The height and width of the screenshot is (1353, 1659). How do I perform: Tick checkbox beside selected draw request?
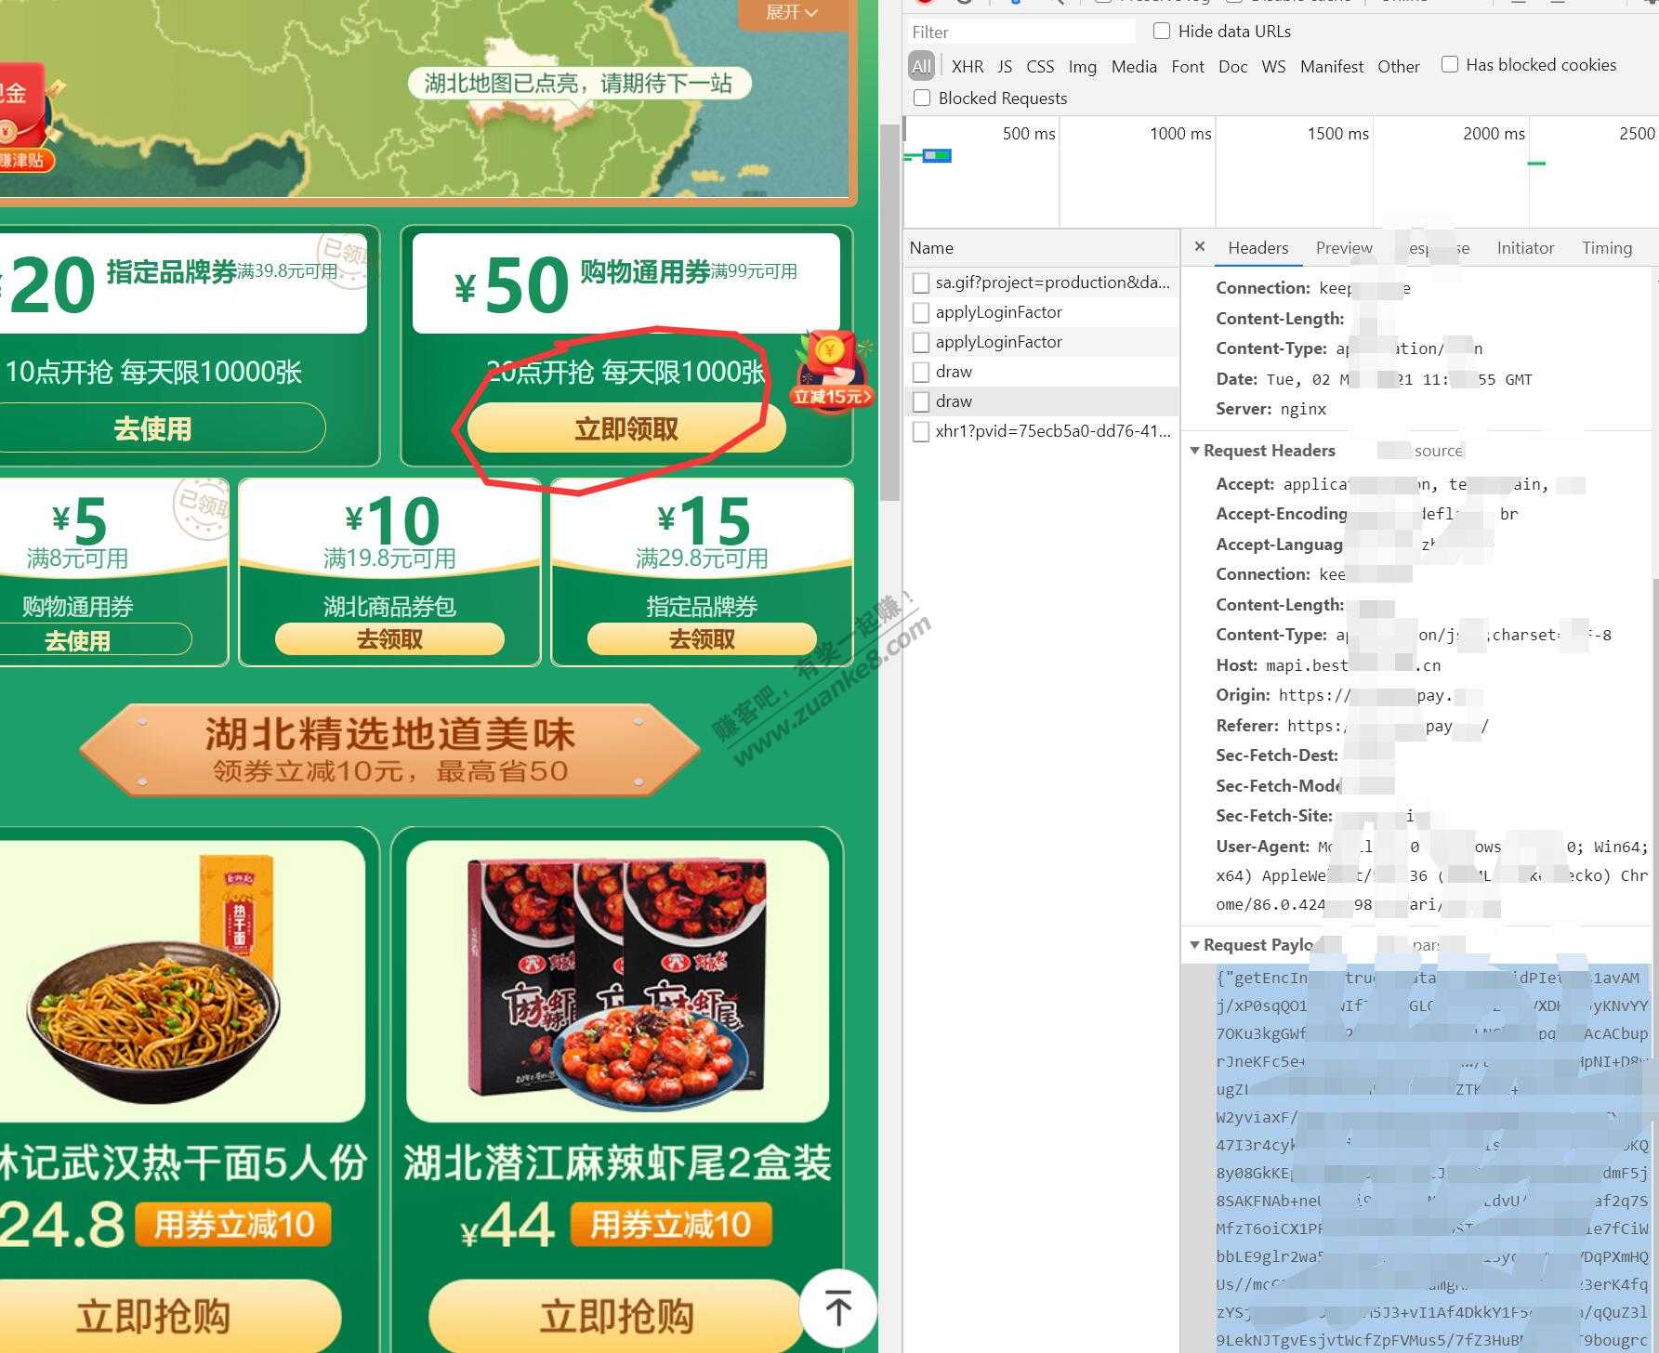click(921, 401)
